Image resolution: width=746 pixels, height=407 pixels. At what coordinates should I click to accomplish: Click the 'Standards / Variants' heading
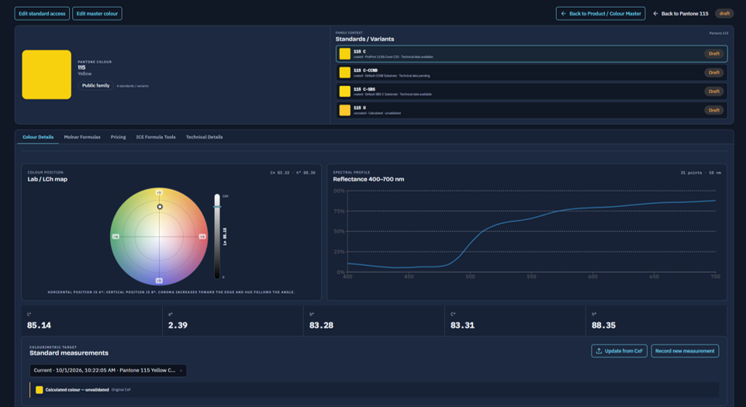click(364, 39)
